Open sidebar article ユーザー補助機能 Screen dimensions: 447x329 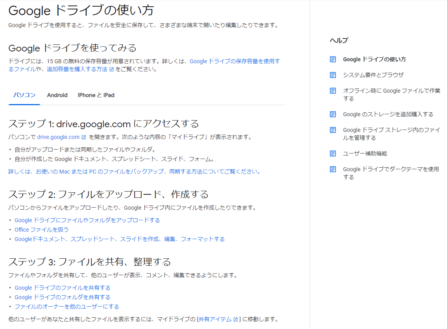point(365,153)
